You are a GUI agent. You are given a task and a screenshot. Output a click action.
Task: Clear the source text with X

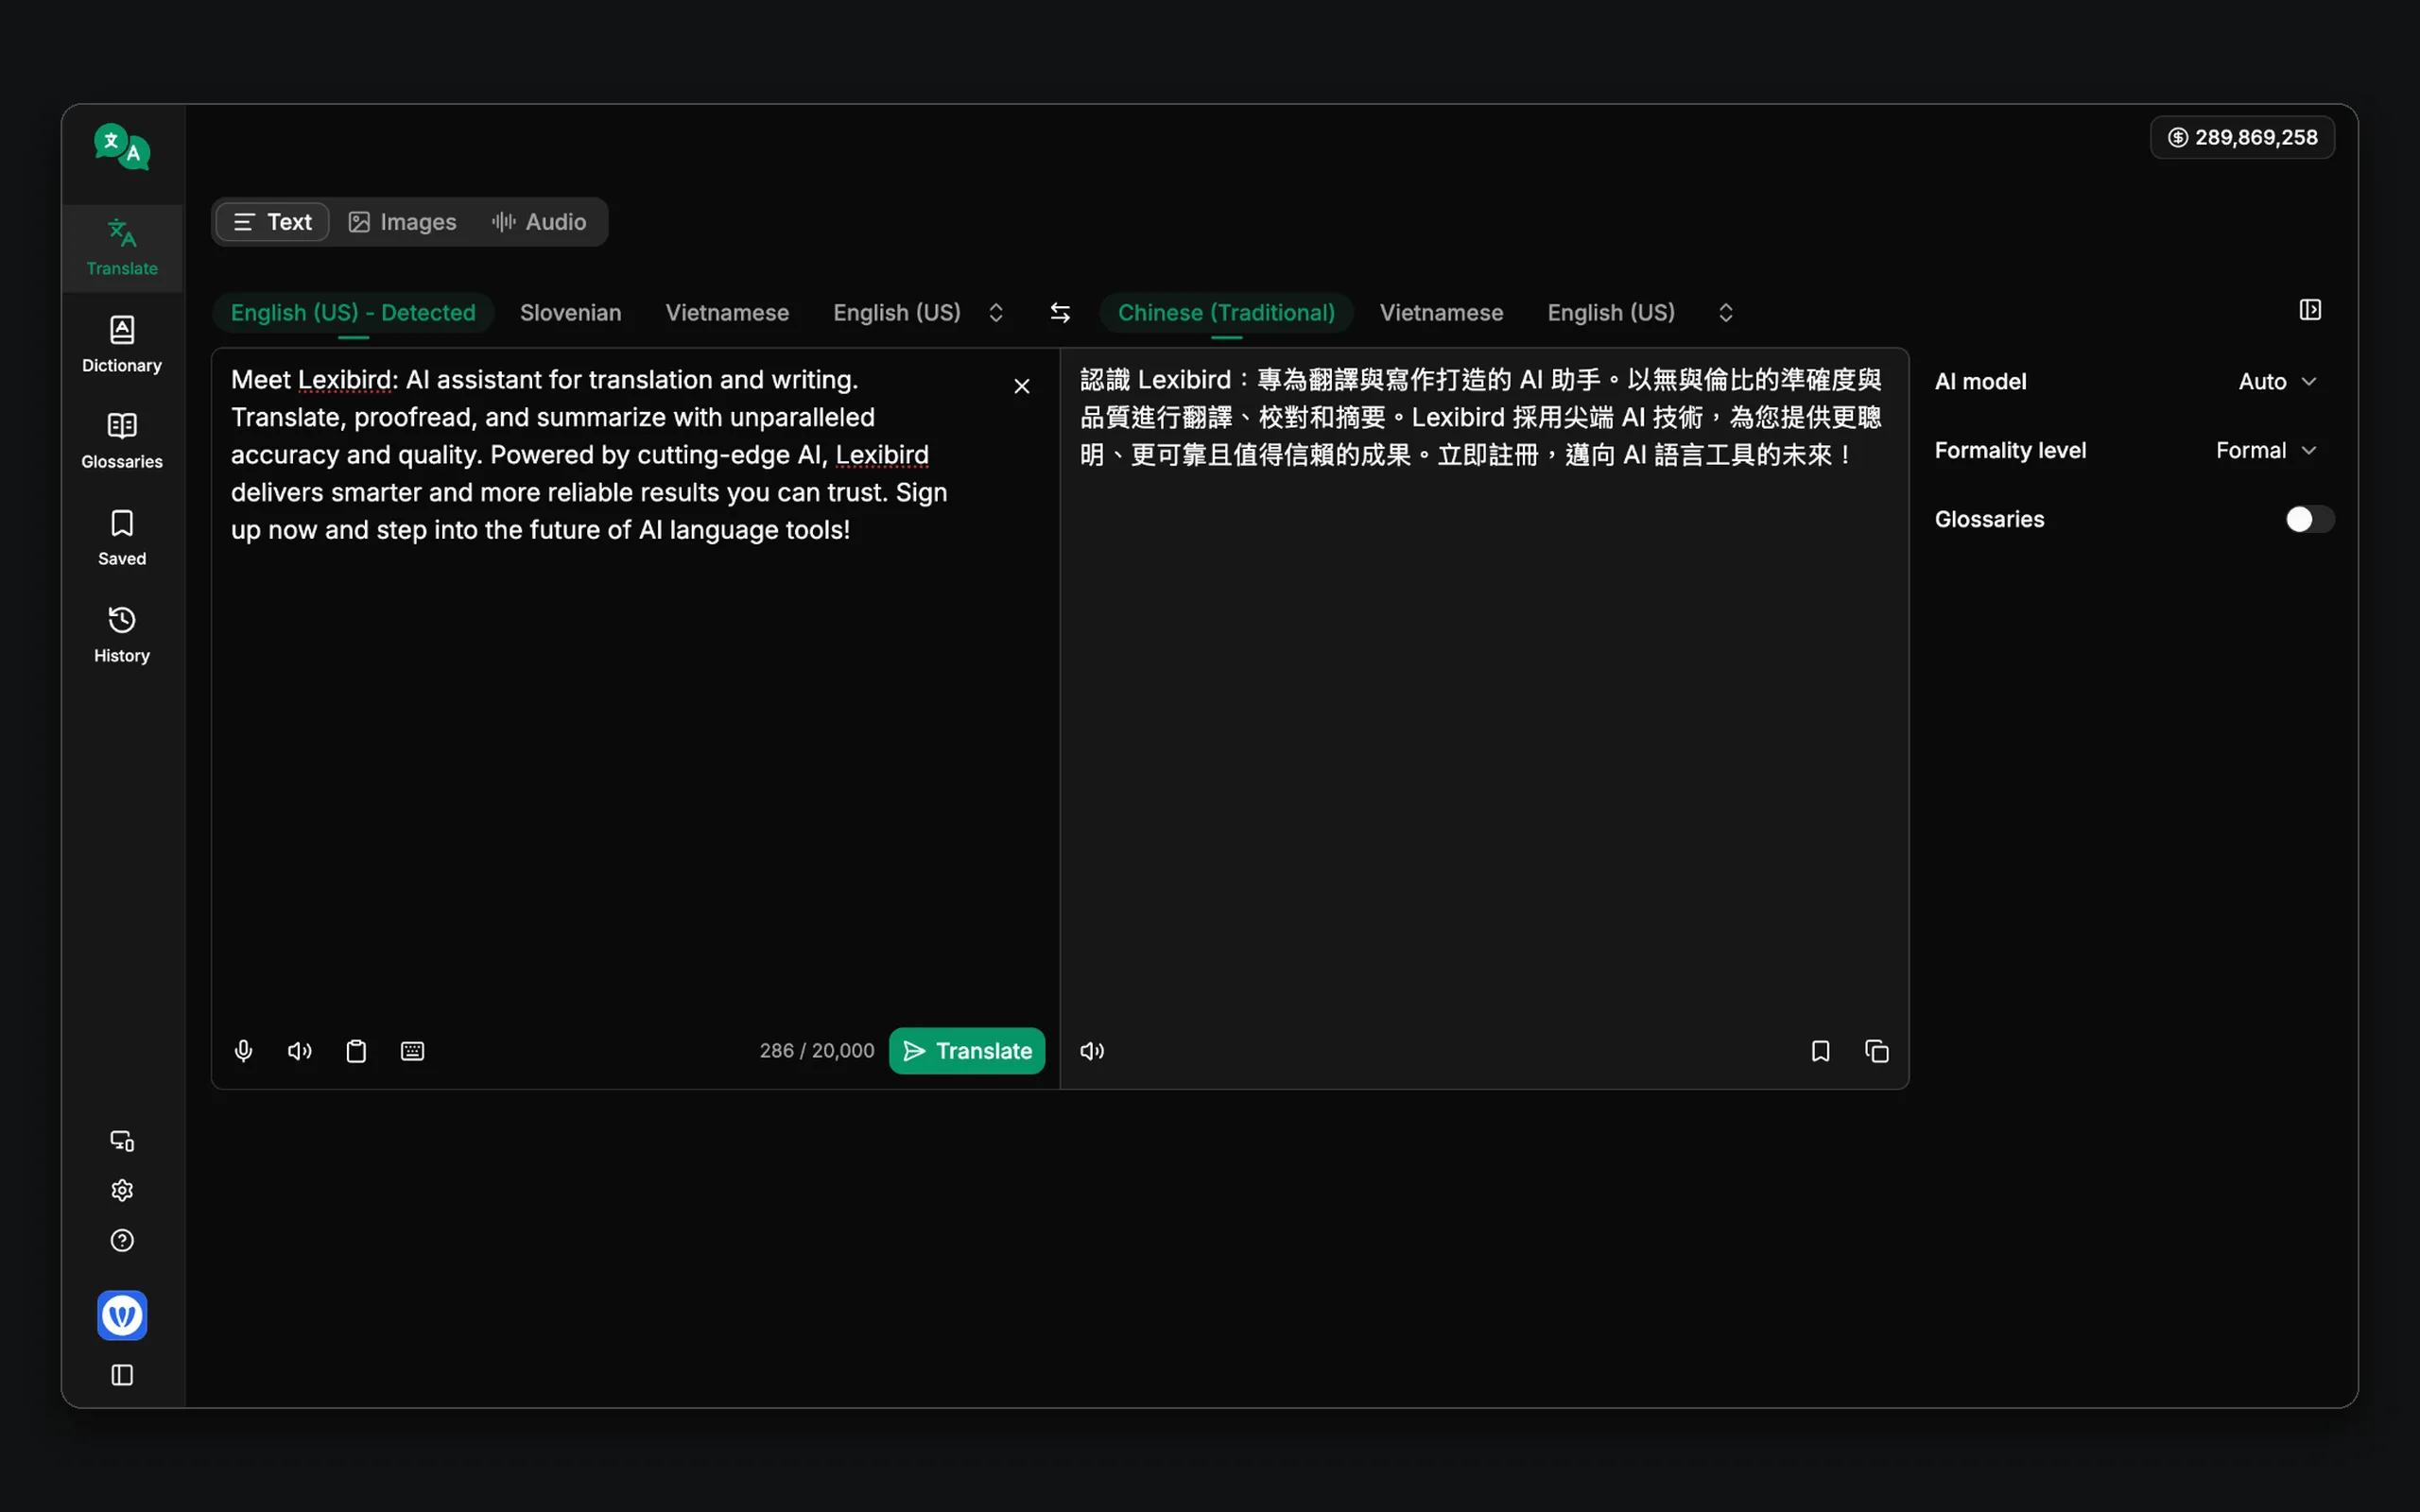point(1022,386)
